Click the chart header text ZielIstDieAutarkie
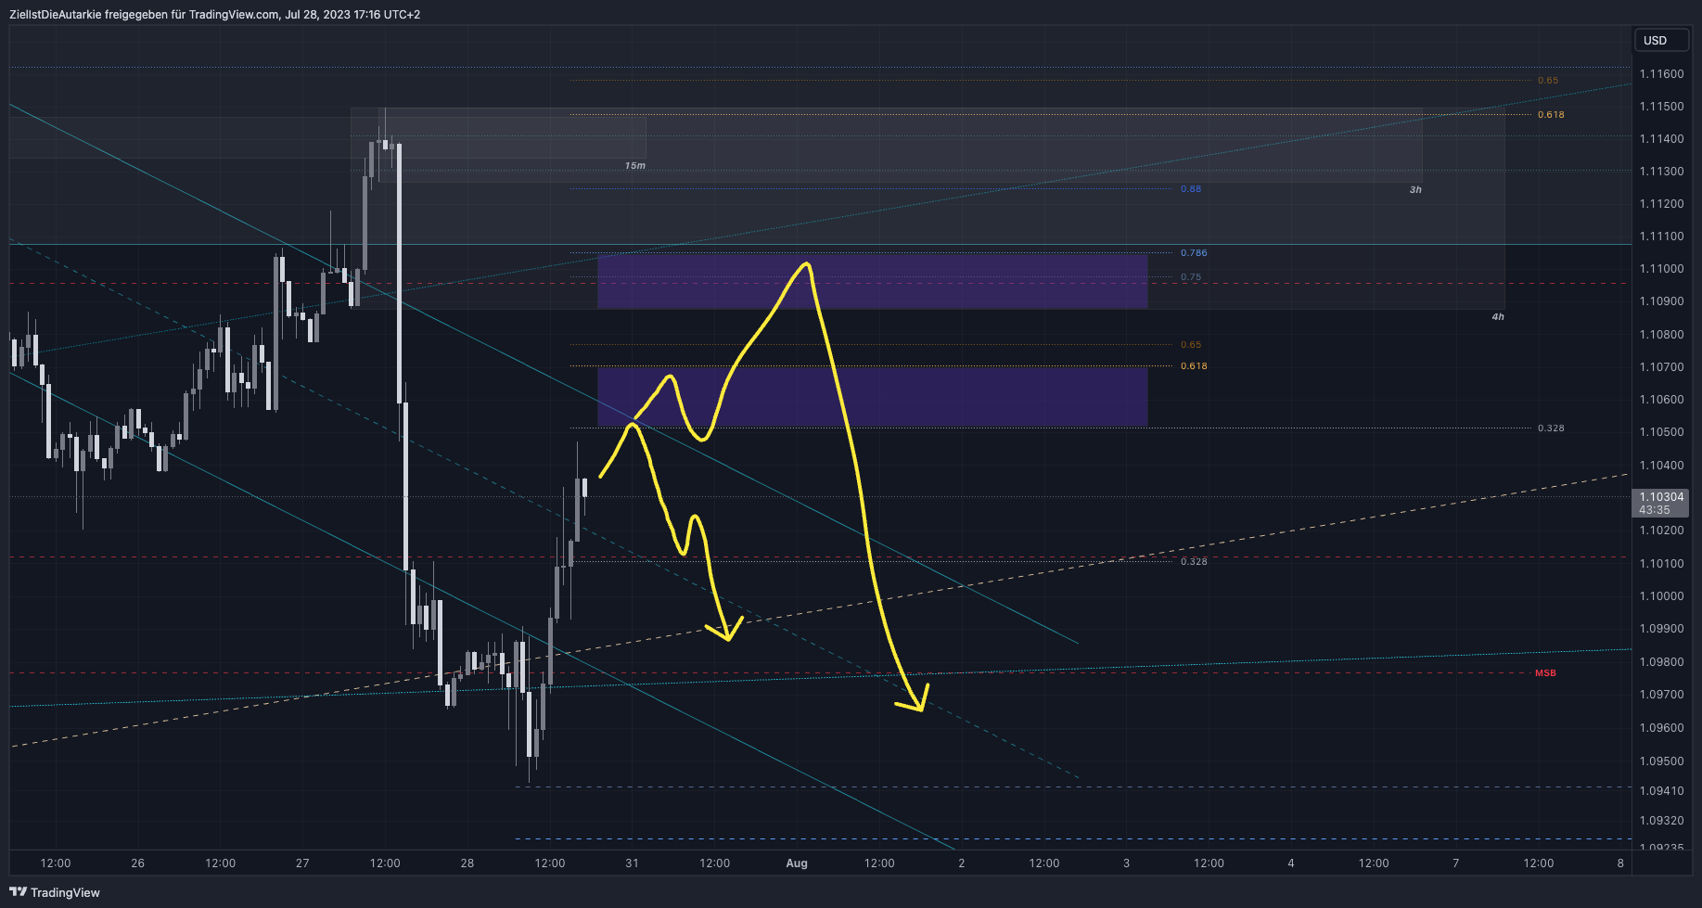The width and height of the screenshot is (1702, 908). click(x=55, y=15)
